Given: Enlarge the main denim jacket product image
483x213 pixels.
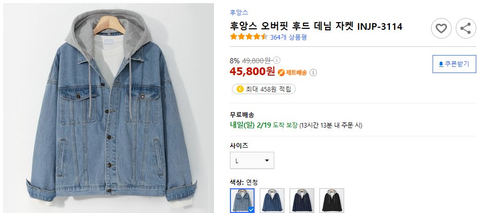Looking at the screenshot, I should [x=109, y=108].
